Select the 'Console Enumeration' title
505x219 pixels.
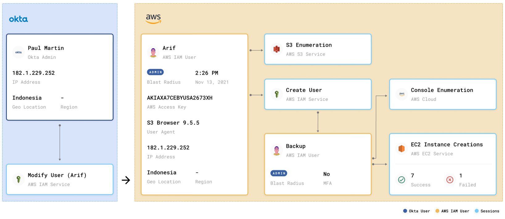(x=442, y=90)
